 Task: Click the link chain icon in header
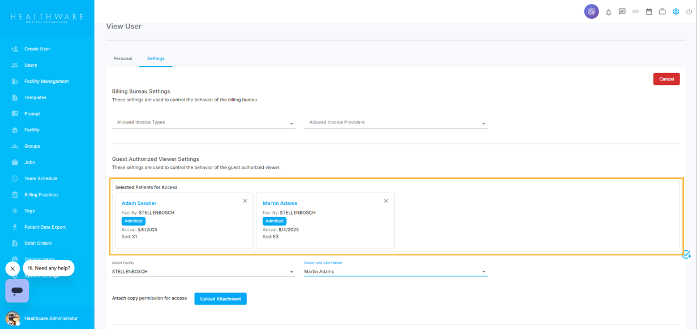[x=635, y=11]
